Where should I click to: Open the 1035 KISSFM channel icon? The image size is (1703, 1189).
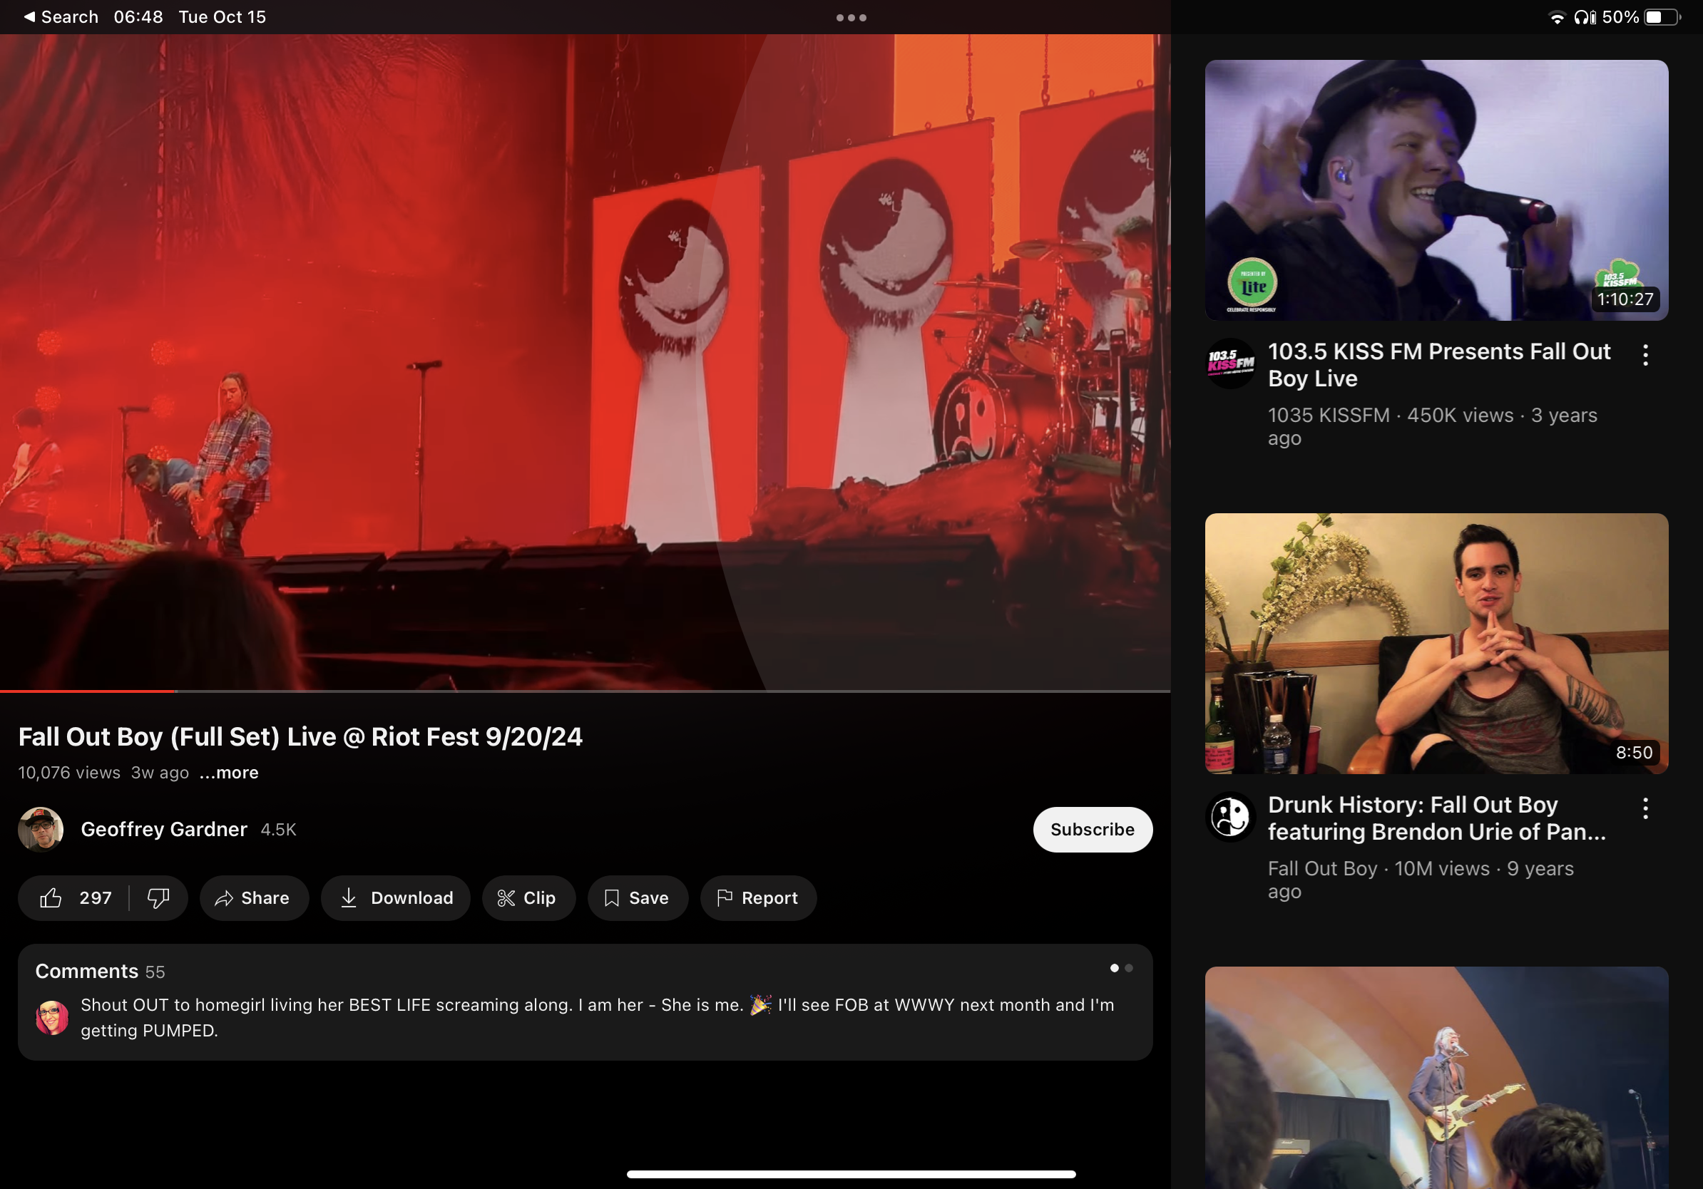point(1230,364)
